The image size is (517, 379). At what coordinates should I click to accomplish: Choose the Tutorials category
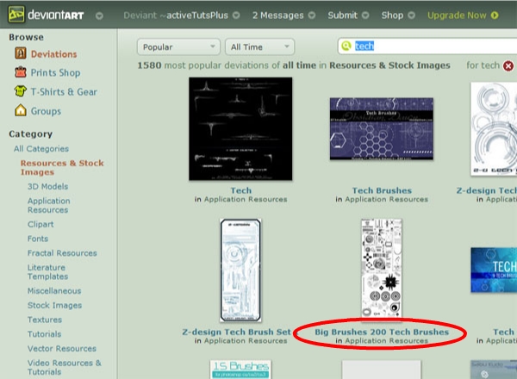coord(45,334)
